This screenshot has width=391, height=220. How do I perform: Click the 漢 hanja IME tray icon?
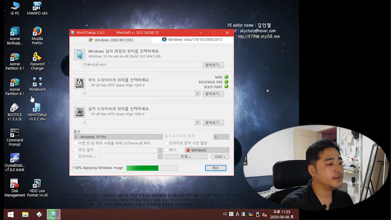243,214
